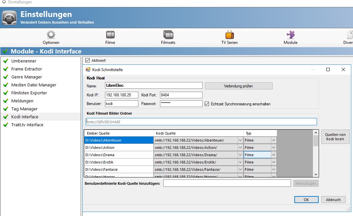Image resolution: width=353 pixels, height=216 pixels.
Task: Open Typ dropdown for Fantasie row
Action: 274,169
